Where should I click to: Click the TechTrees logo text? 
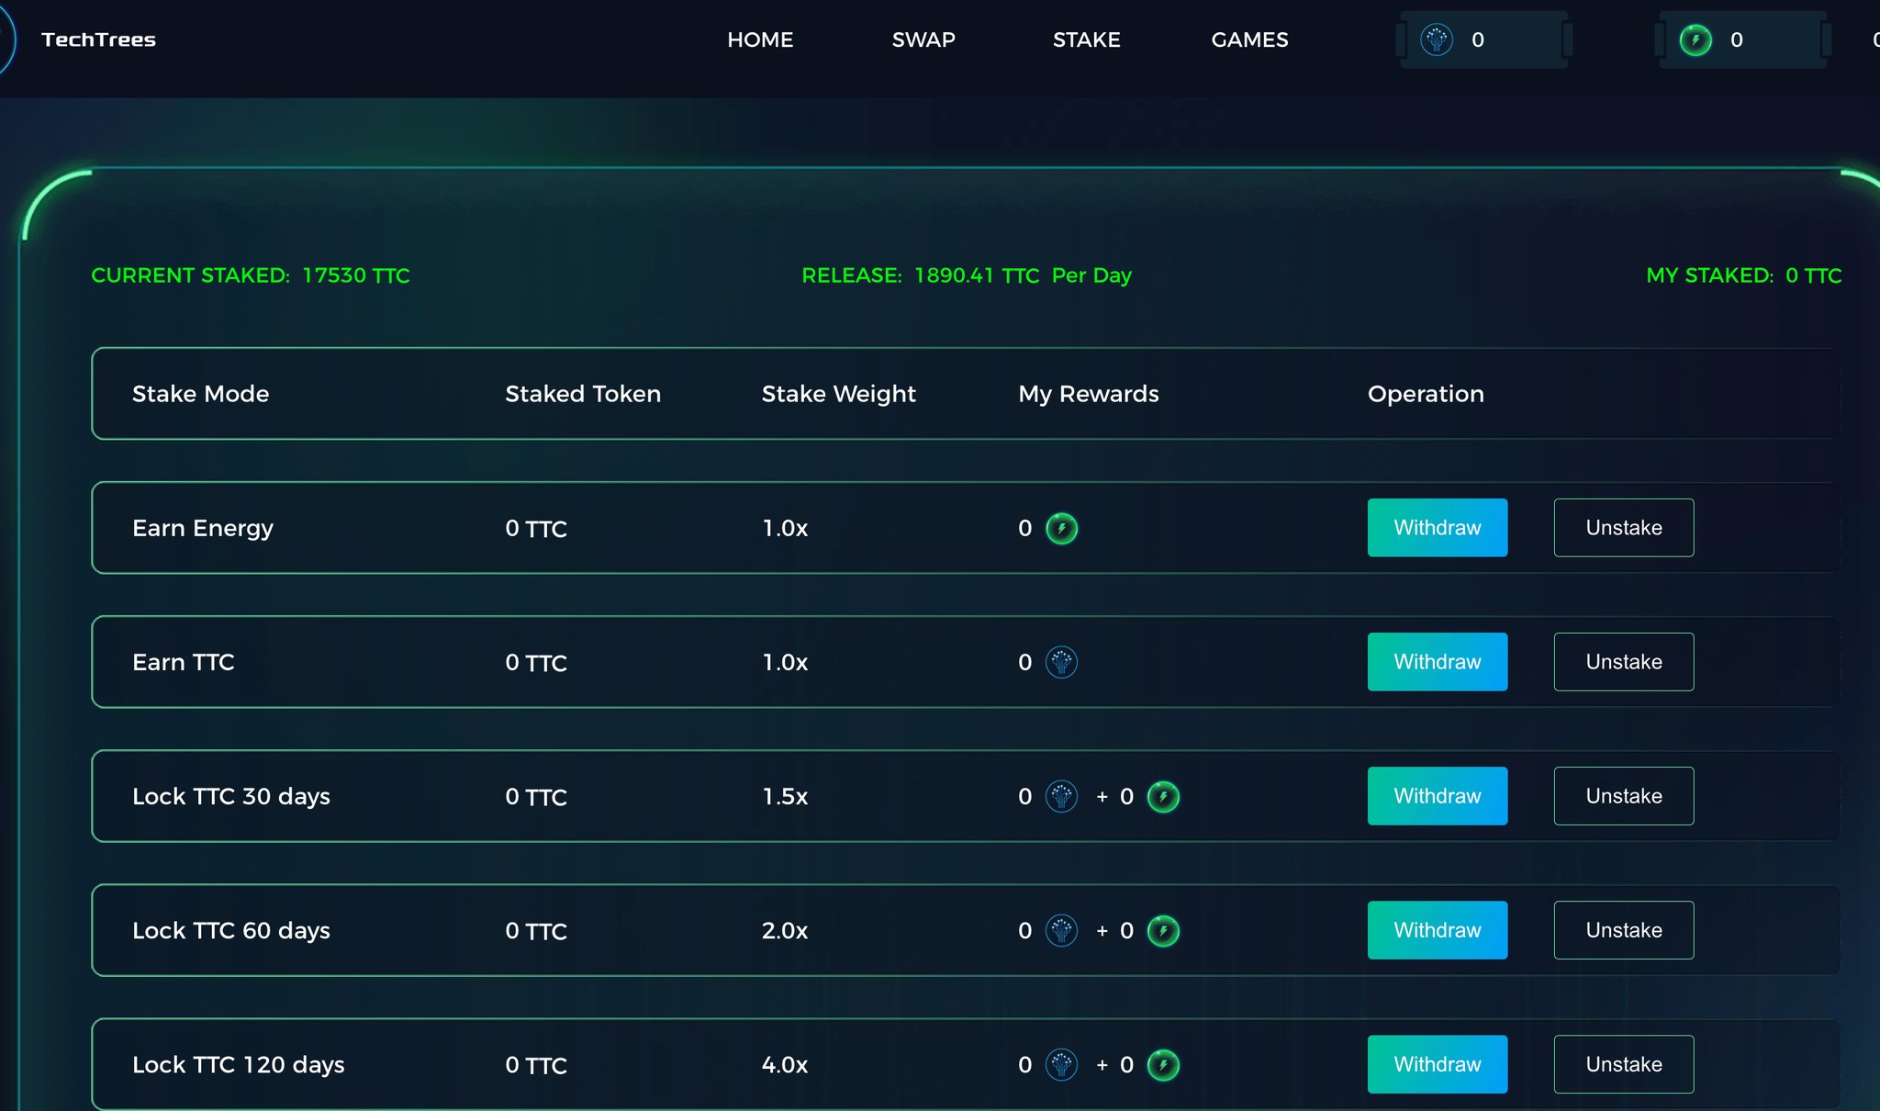pyautogui.click(x=98, y=39)
